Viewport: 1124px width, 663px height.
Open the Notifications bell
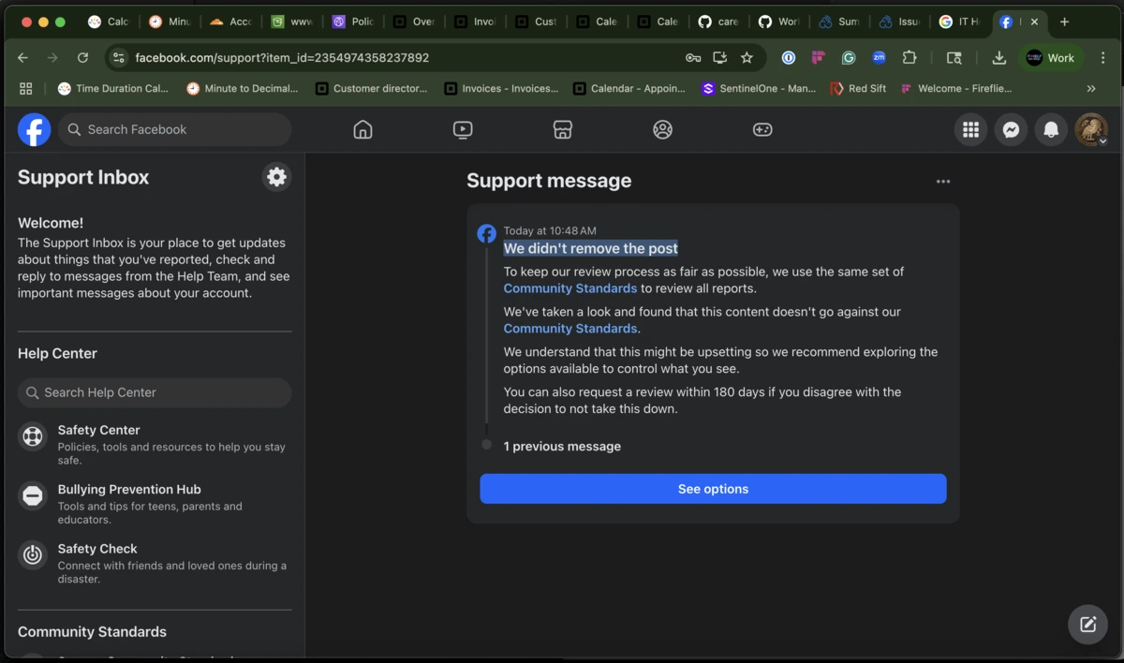(x=1051, y=130)
